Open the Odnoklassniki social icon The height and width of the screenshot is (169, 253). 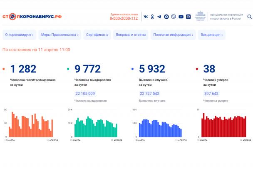click(x=152, y=17)
